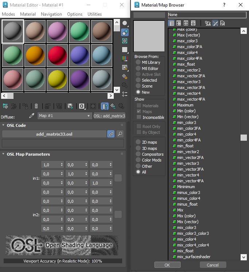Click the Get Material icon
This screenshot has width=249, height=272.
[5, 106]
